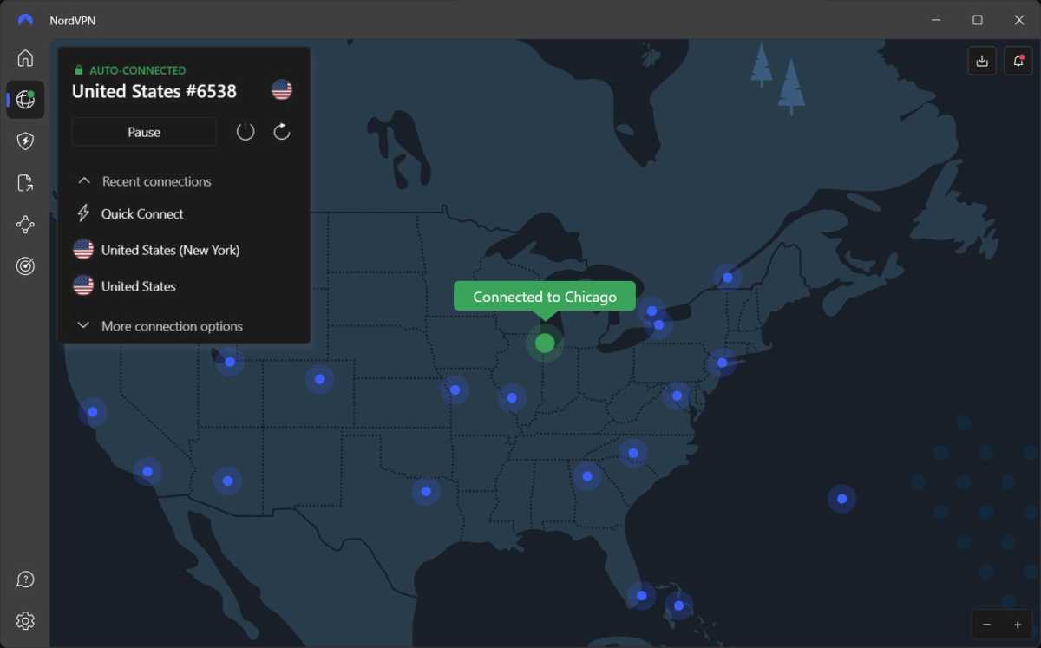
Task: Open the Home tab in the sidebar
Action: coord(25,58)
